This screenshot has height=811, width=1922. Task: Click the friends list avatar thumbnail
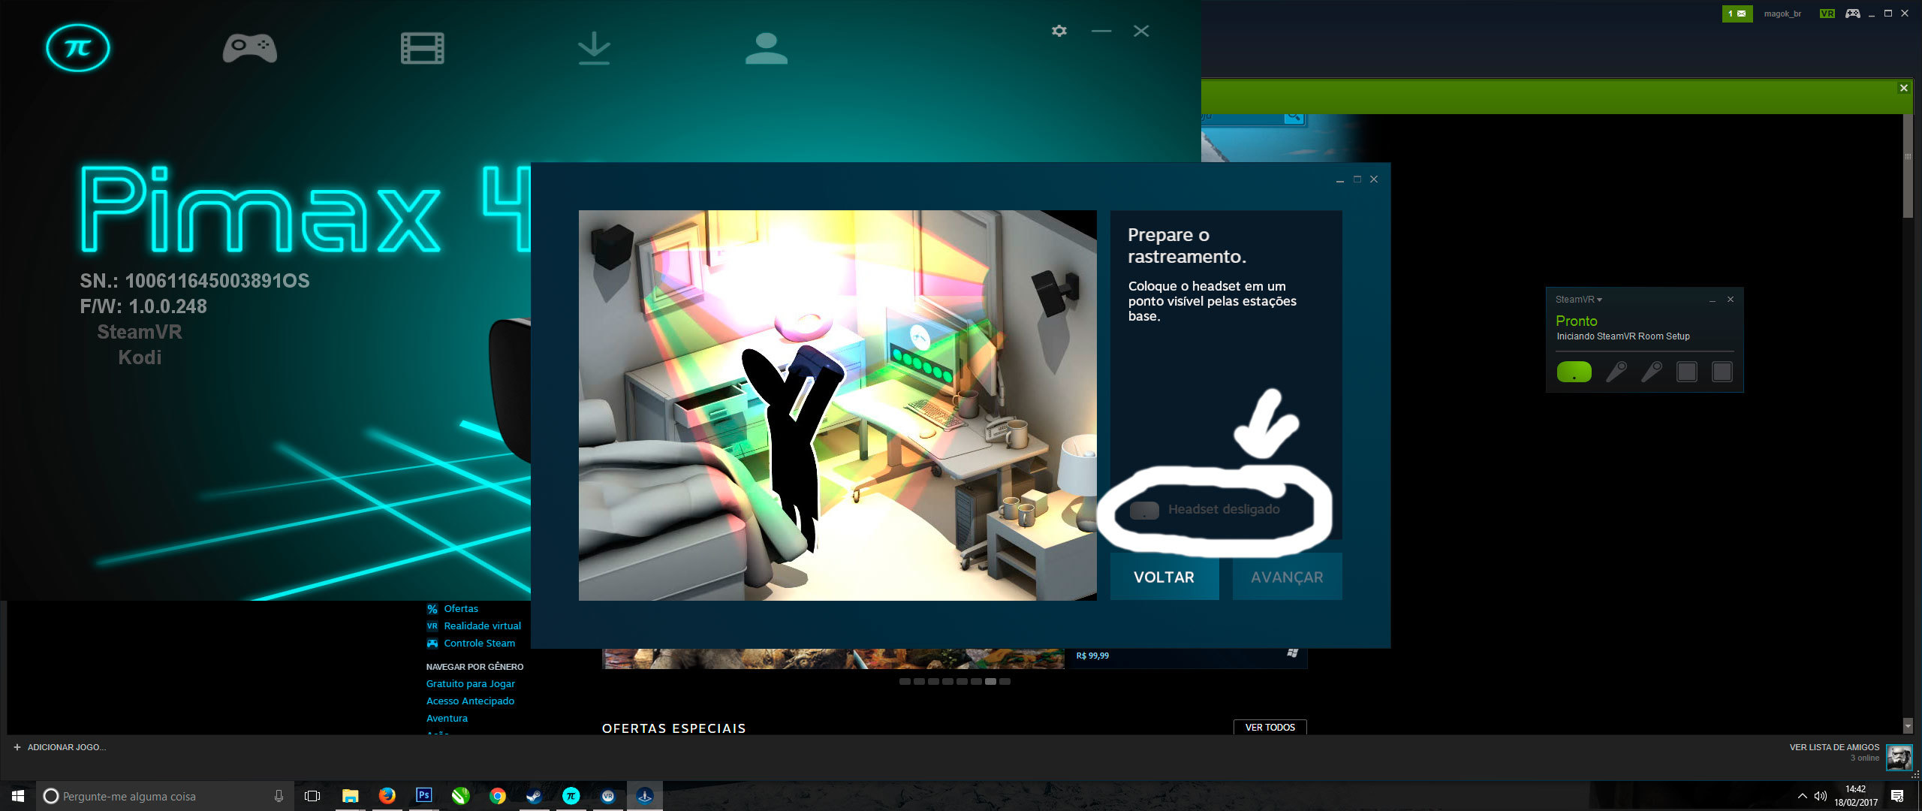pyautogui.click(x=1899, y=757)
